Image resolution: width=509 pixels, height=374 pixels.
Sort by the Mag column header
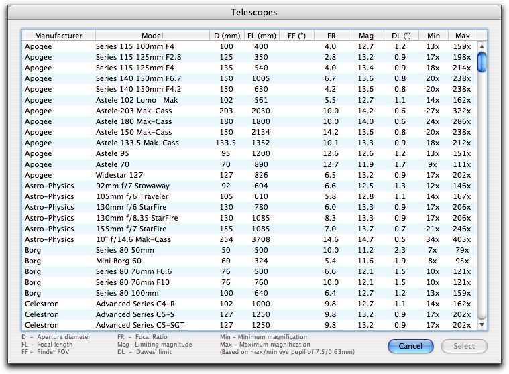coord(366,36)
